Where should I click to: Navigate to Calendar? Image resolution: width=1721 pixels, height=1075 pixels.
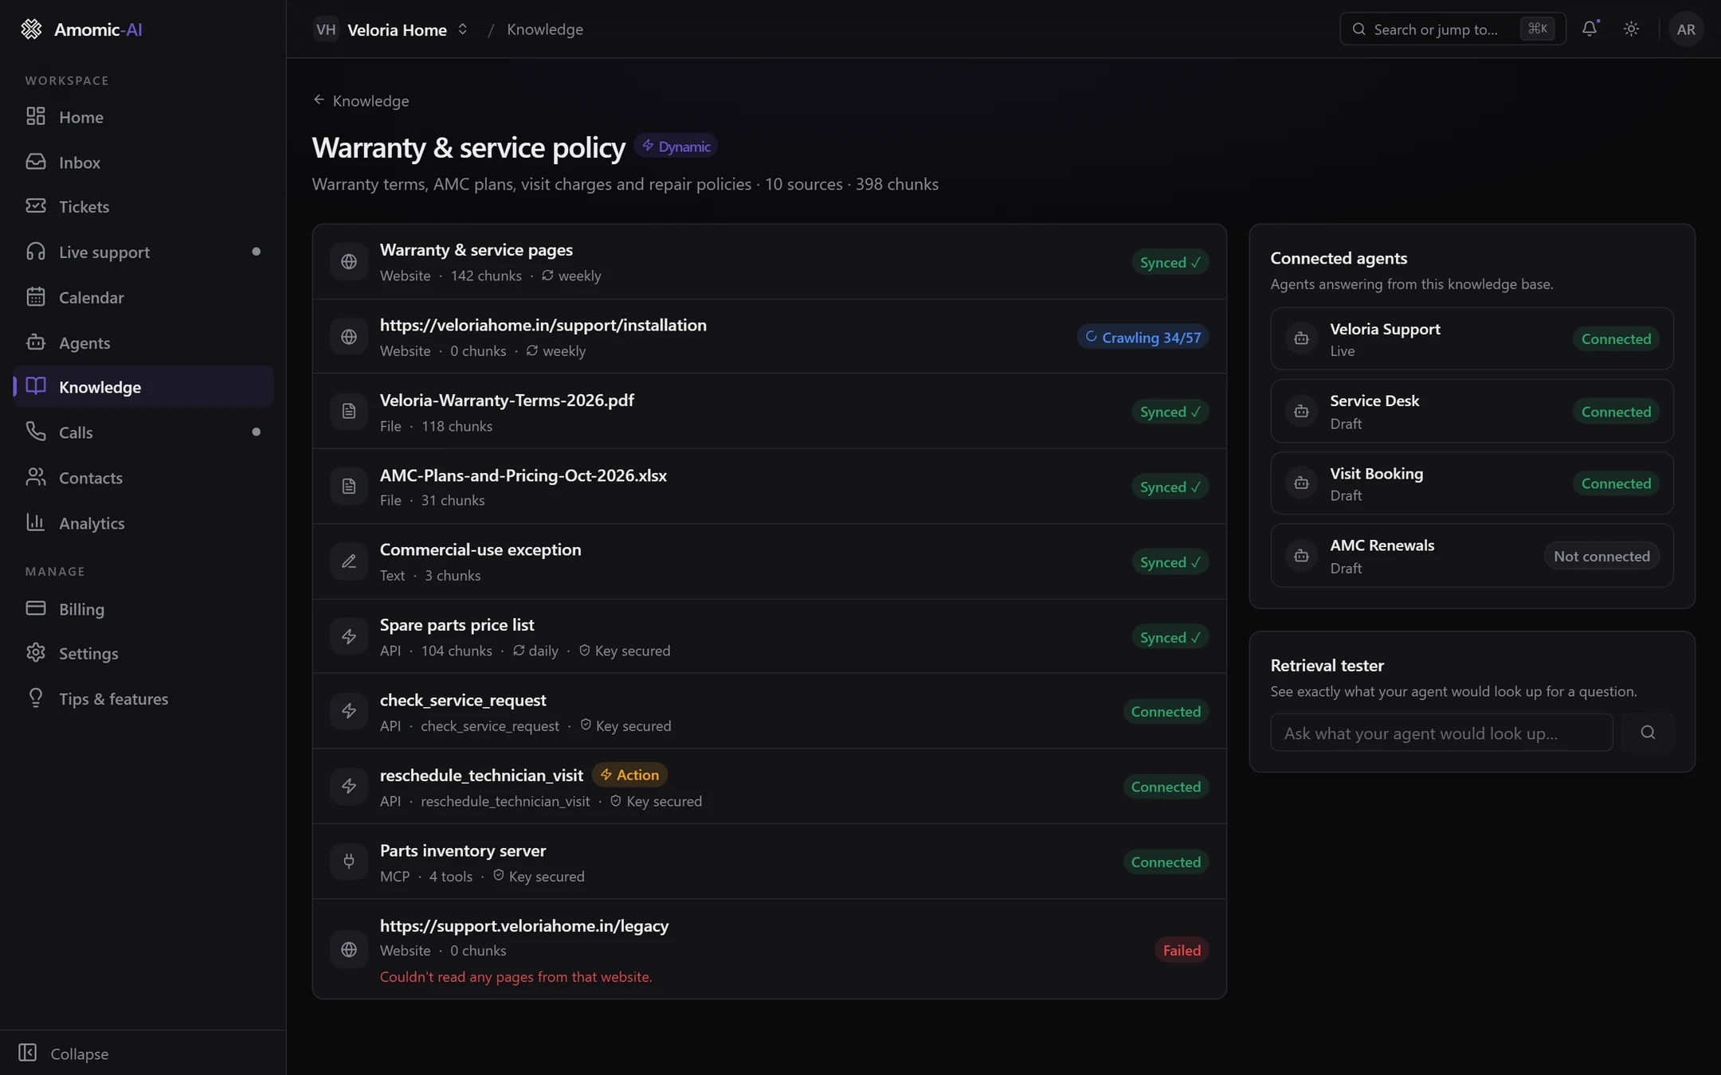pos(143,297)
